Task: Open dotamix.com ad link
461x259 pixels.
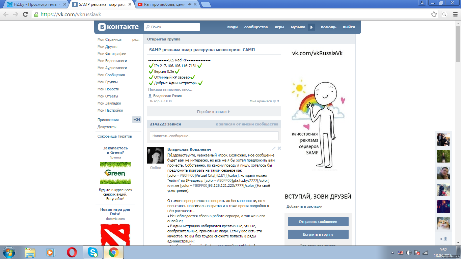Action: coord(115,219)
